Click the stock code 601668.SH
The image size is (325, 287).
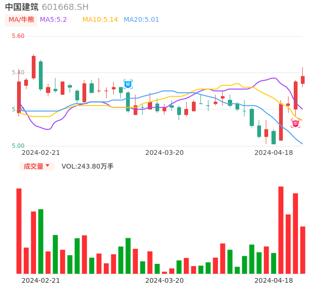65,7
